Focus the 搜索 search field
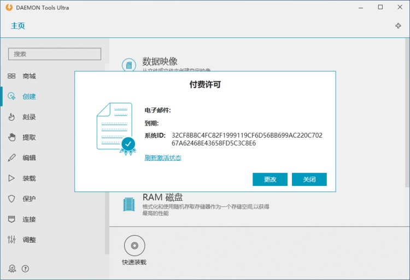 (x=55, y=54)
